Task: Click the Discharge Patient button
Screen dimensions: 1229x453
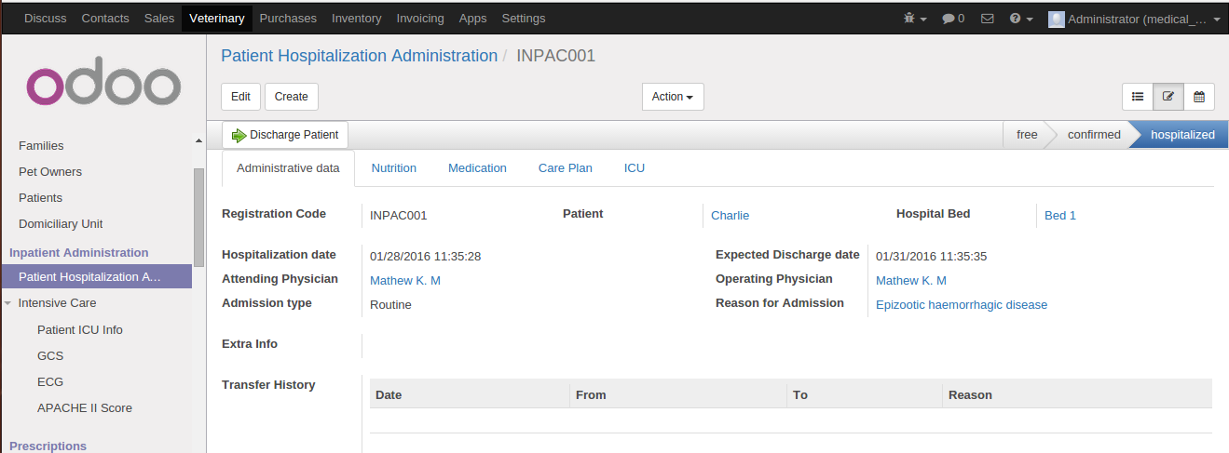Action: (x=285, y=135)
